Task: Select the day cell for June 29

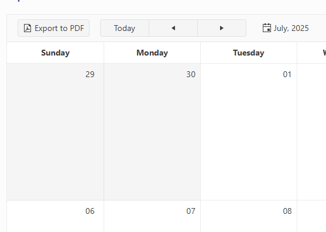Action: coord(55,131)
